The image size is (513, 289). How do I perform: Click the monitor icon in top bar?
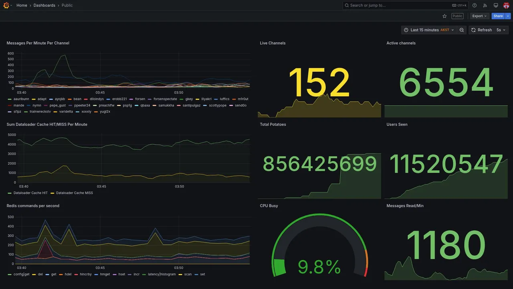coord(496,5)
